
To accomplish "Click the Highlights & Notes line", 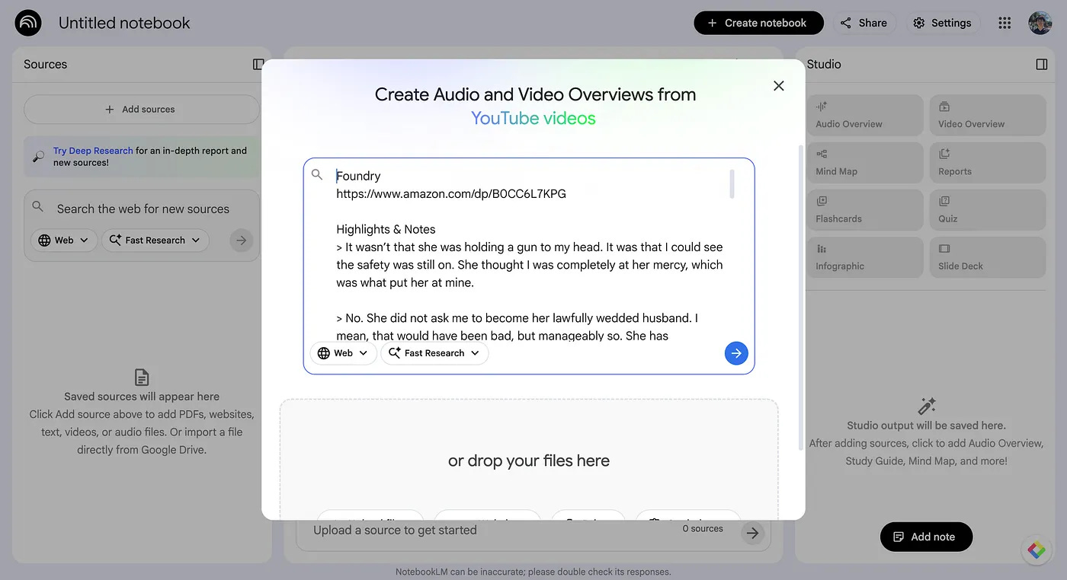I will pyautogui.click(x=386, y=229).
